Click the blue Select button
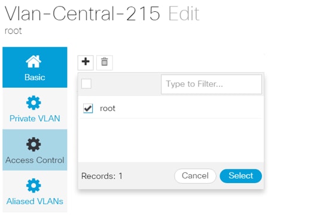The image size is (320, 216). coord(241,176)
